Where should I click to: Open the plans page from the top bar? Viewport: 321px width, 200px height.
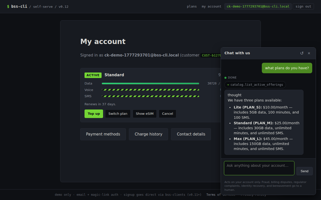[x=192, y=6]
